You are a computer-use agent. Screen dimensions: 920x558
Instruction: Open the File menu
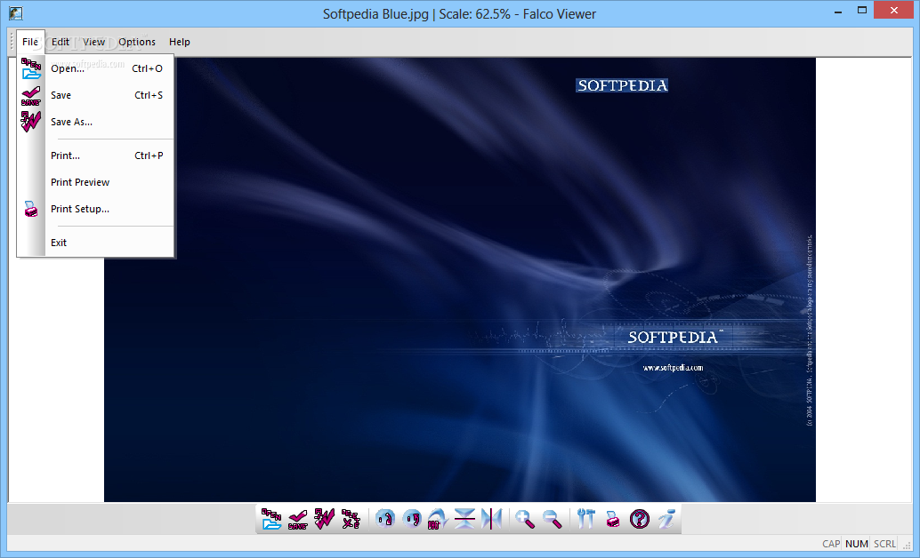tap(30, 42)
